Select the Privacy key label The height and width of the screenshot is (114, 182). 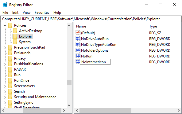pos(20,58)
